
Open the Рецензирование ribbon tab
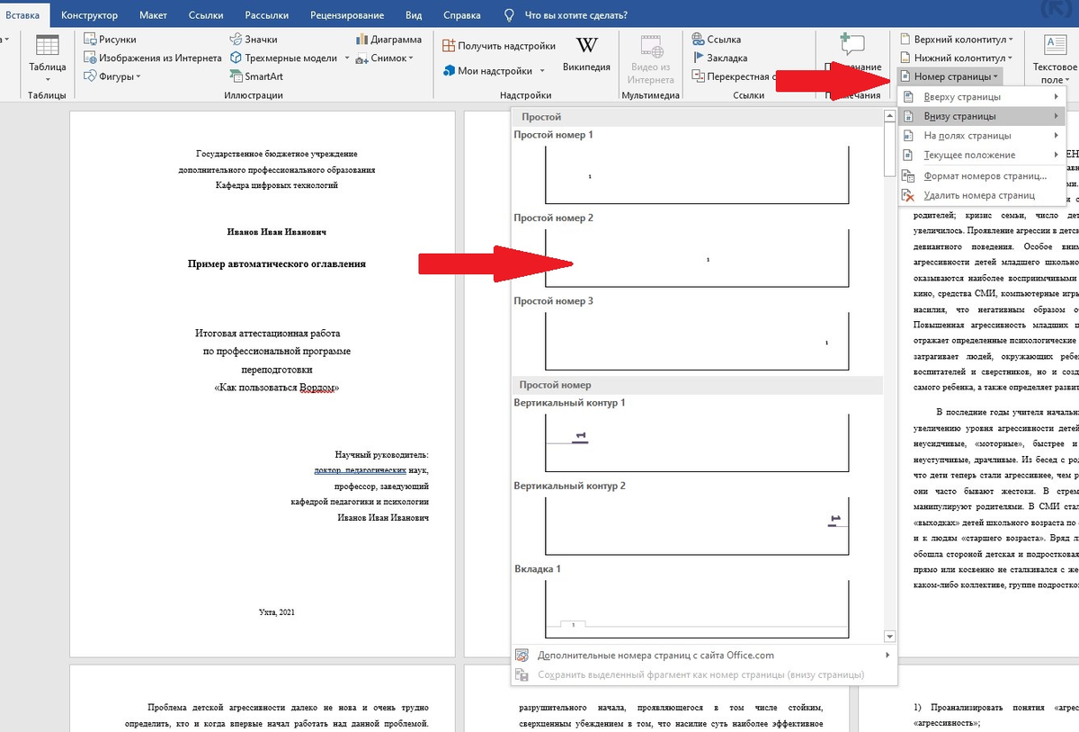tap(347, 15)
